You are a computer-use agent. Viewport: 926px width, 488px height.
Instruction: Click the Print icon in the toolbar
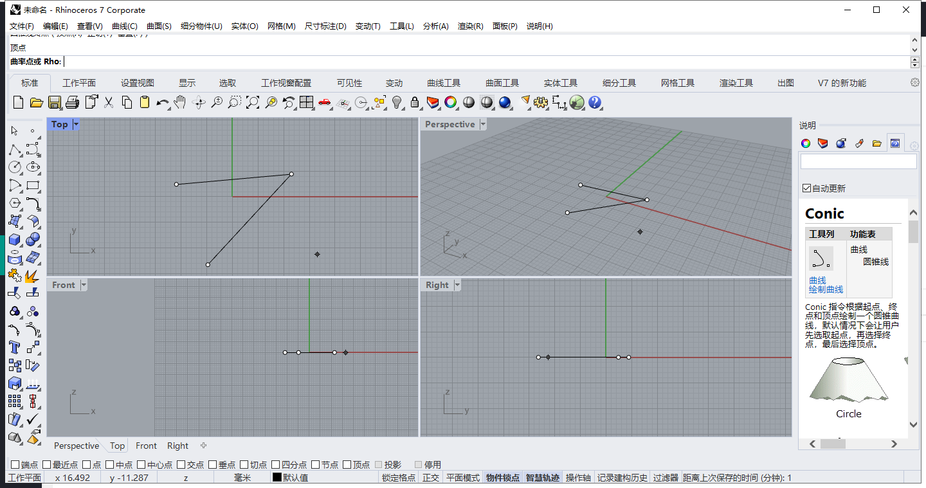pos(72,102)
